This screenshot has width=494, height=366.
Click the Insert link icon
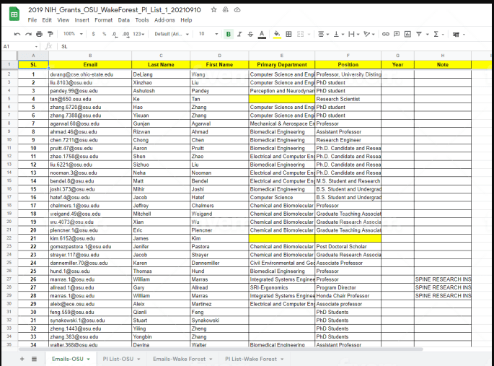[386, 34]
